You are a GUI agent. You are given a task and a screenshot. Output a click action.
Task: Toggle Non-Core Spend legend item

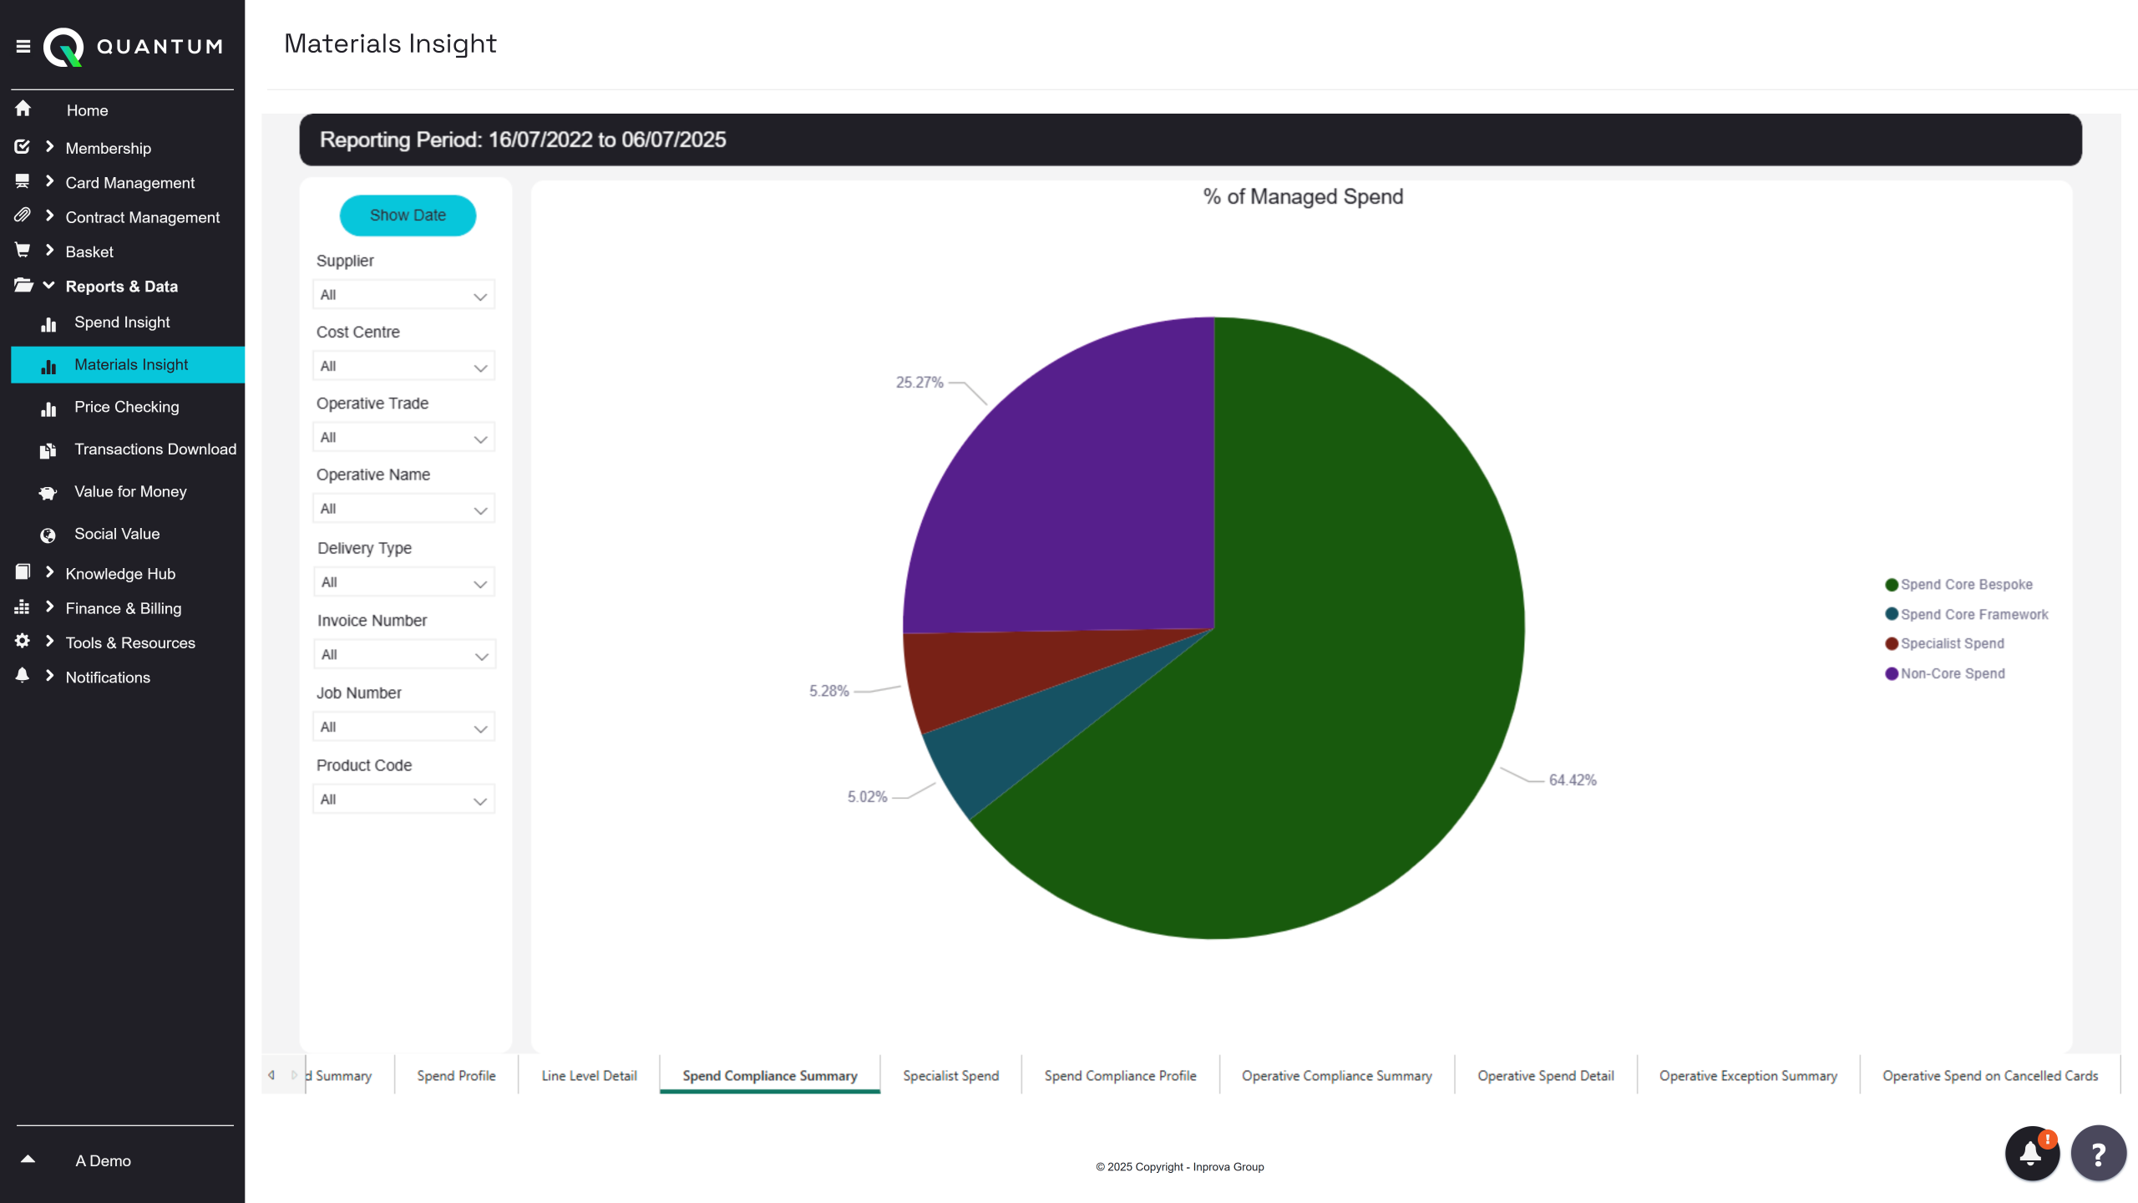pos(1952,673)
